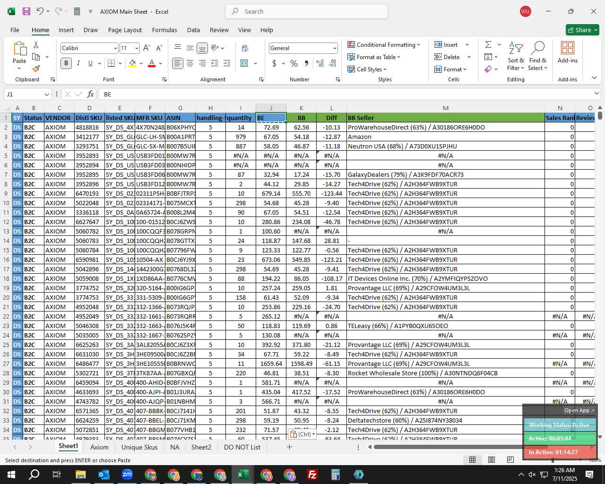The width and height of the screenshot is (605, 484).
Task: Toggle Underline formatting
Action: 90,63
